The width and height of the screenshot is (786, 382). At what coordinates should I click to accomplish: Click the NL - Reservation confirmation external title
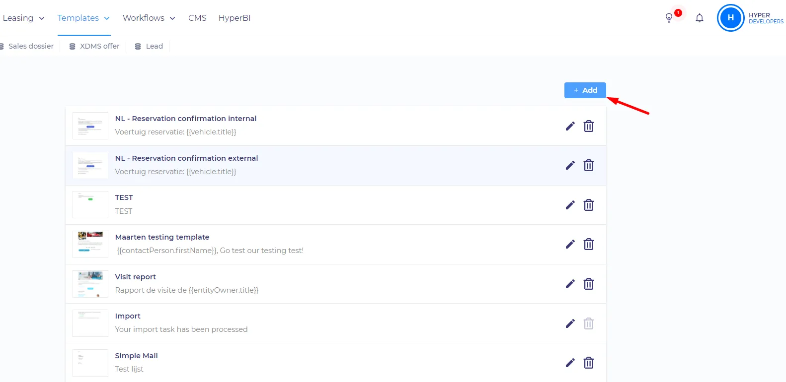(186, 158)
